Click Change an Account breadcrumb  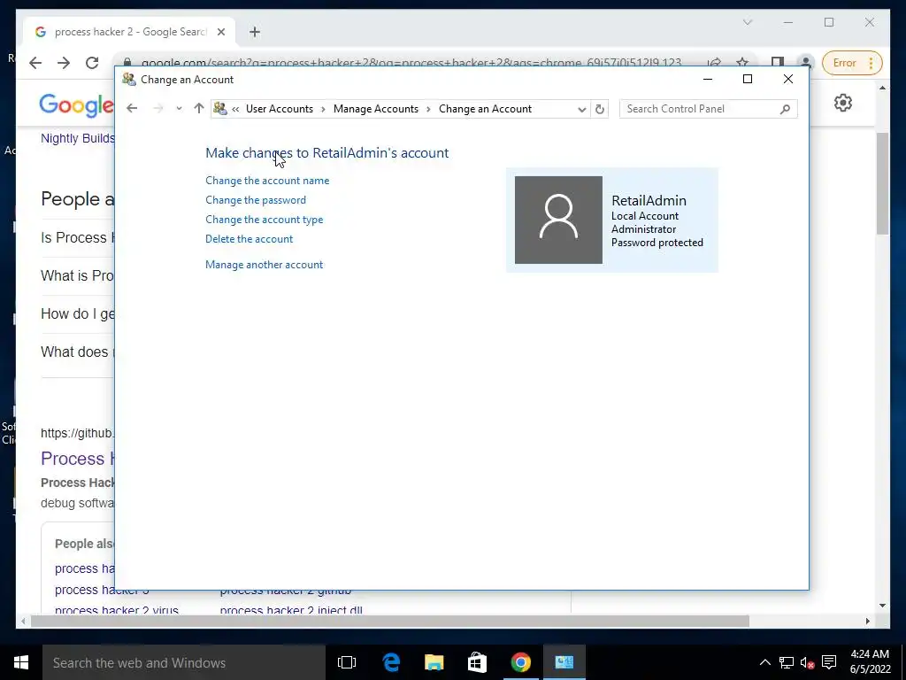[485, 109]
